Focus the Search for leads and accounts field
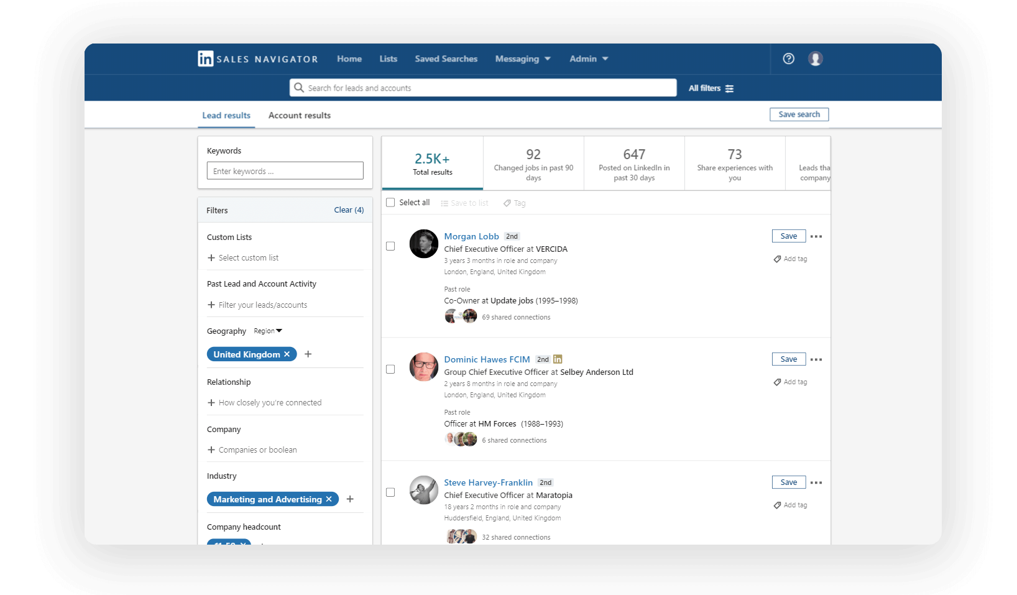The height and width of the screenshot is (595, 1017). 483,88
